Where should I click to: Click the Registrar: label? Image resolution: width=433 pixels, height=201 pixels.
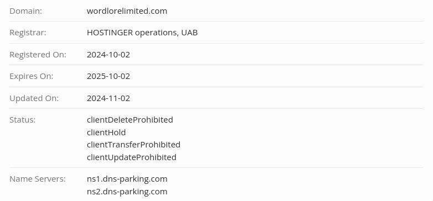pos(28,33)
